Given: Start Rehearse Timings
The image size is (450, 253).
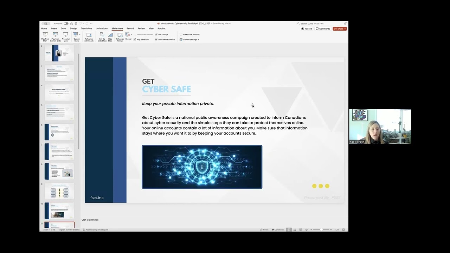Looking at the screenshot, I should (x=120, y=37).
